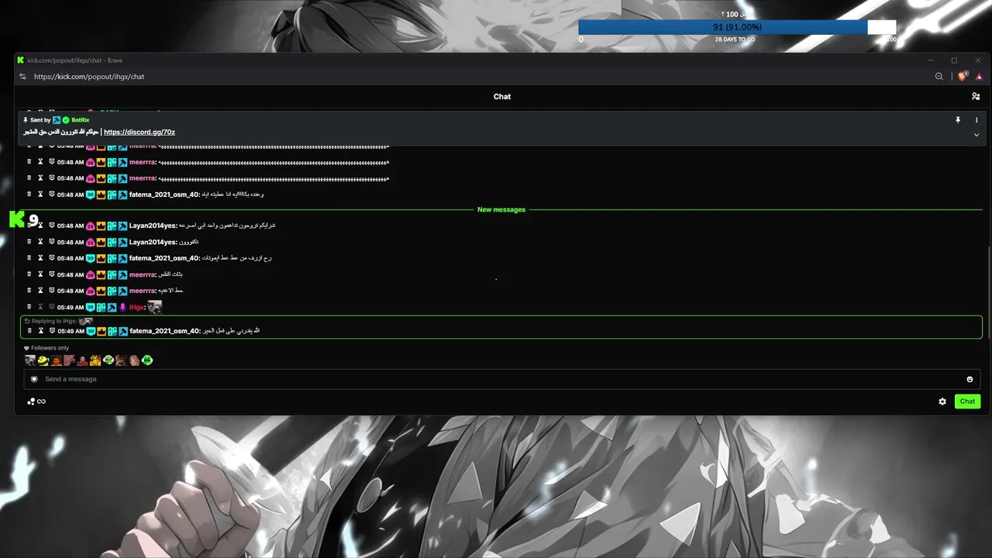
Task: Expand the pinned message chevron
Action: (x=976, y=135)
